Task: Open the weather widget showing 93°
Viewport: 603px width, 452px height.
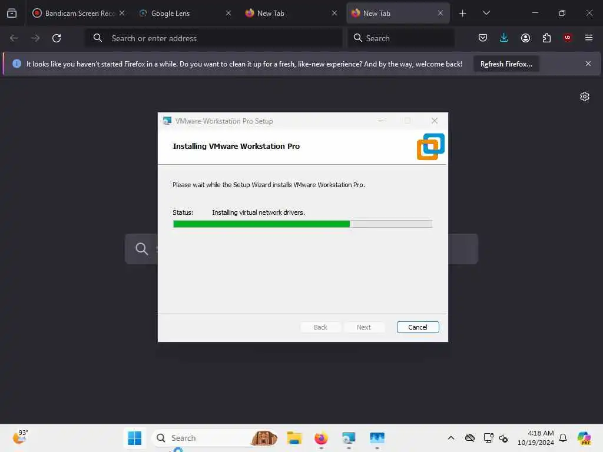Action: click(x=21, y=437)
